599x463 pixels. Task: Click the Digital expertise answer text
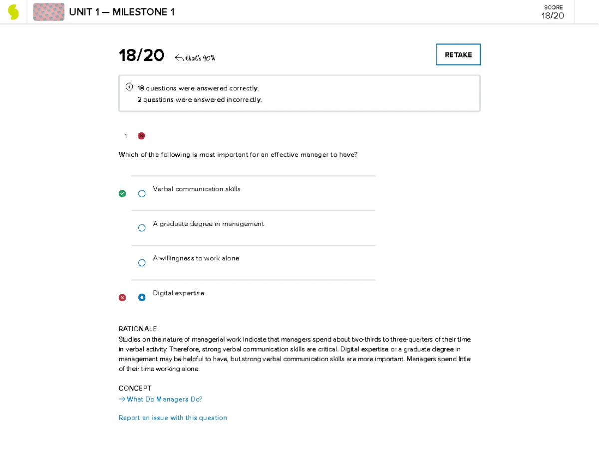click(178, 293)
